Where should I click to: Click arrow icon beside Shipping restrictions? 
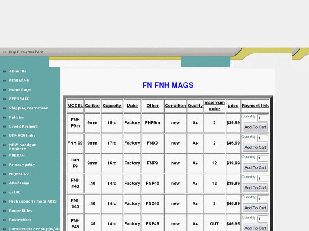(x=4, y=109)
